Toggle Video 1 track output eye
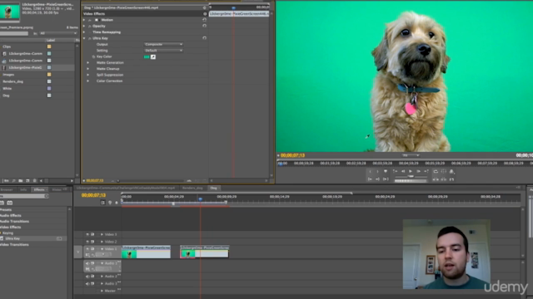533x299 pixels. pos(87,249)
